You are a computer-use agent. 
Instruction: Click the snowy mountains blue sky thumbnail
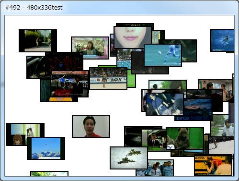click(46, 148)
